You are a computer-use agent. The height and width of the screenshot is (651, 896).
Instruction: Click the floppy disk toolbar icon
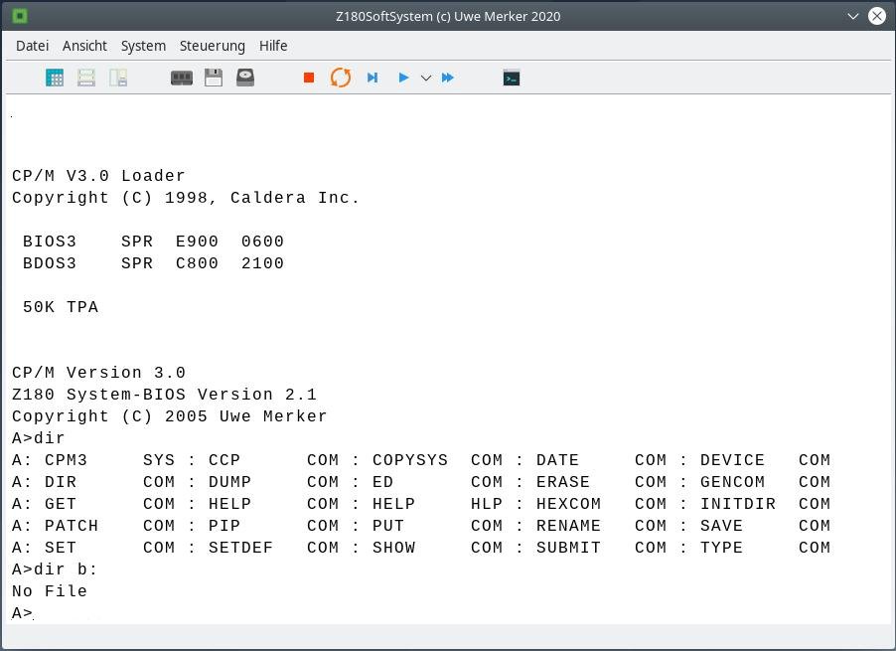pos(214,78)
